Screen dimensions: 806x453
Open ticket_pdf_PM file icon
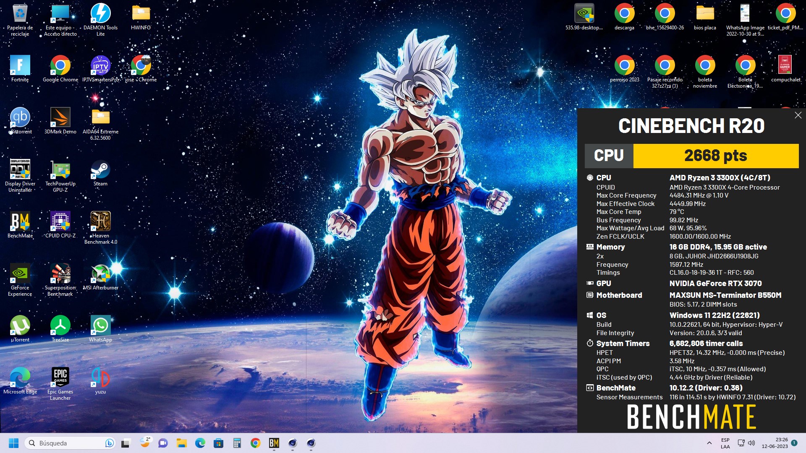coord(785,17)
